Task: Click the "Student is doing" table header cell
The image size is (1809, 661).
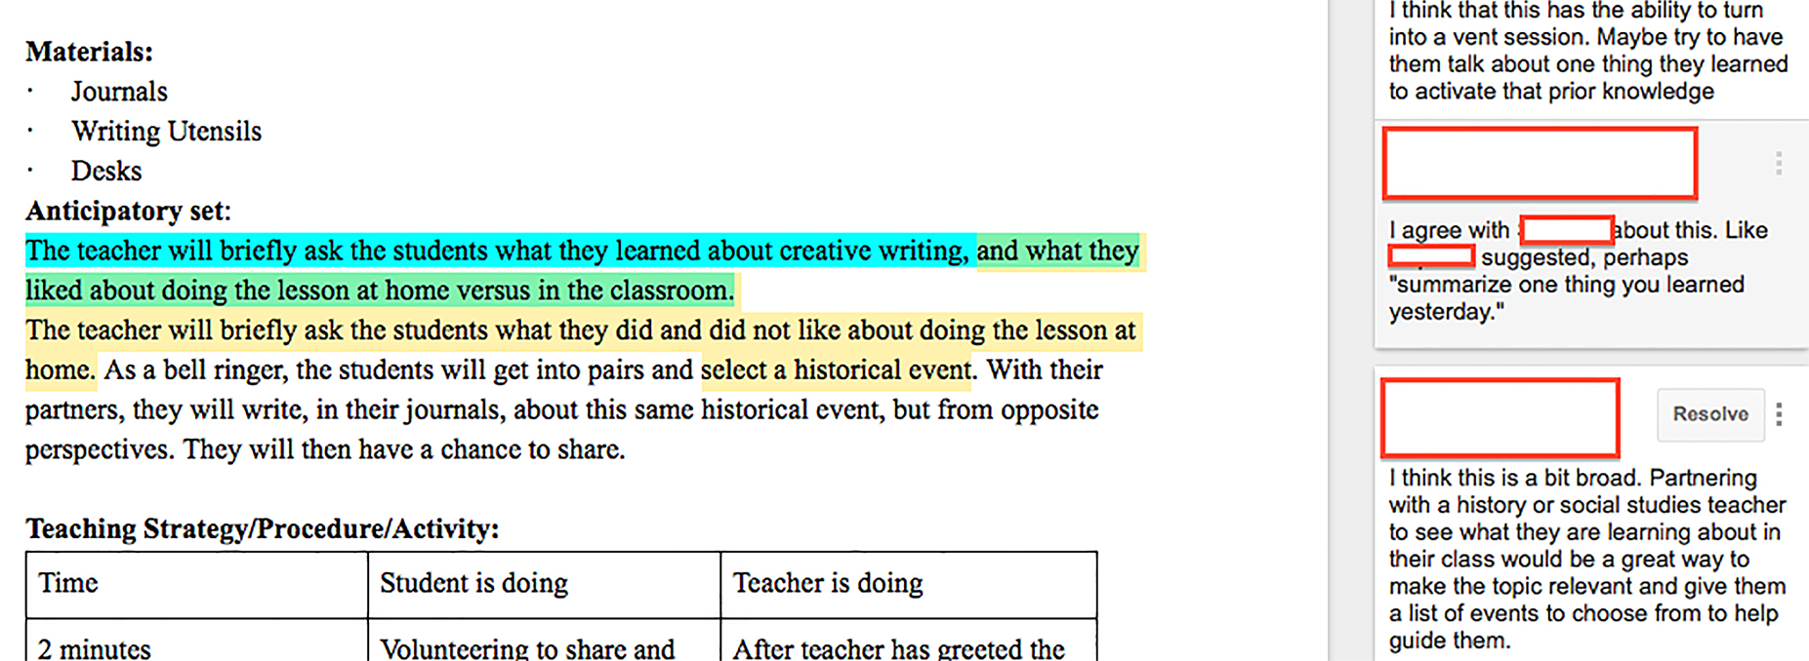Action: point(473,583)
